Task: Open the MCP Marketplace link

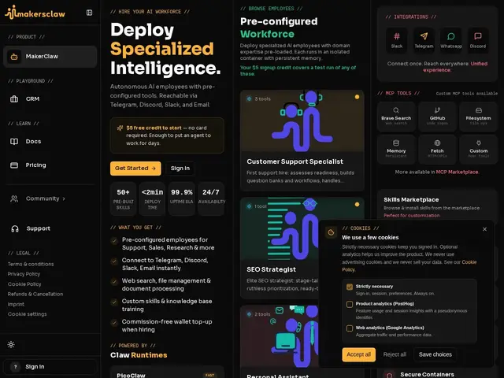Action: [x=457, y=172]
